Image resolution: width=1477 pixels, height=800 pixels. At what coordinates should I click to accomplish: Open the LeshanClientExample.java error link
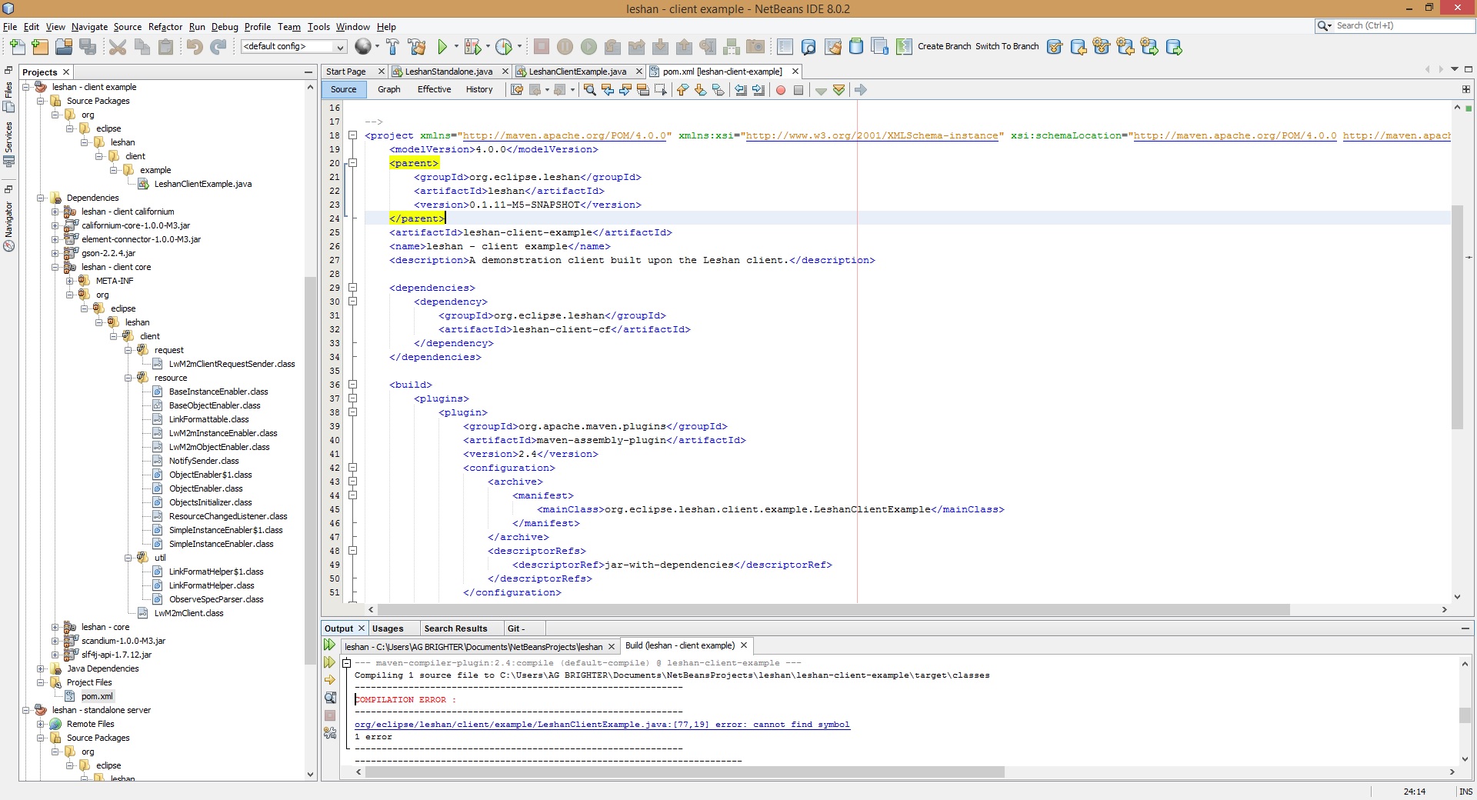coord(602,725)
